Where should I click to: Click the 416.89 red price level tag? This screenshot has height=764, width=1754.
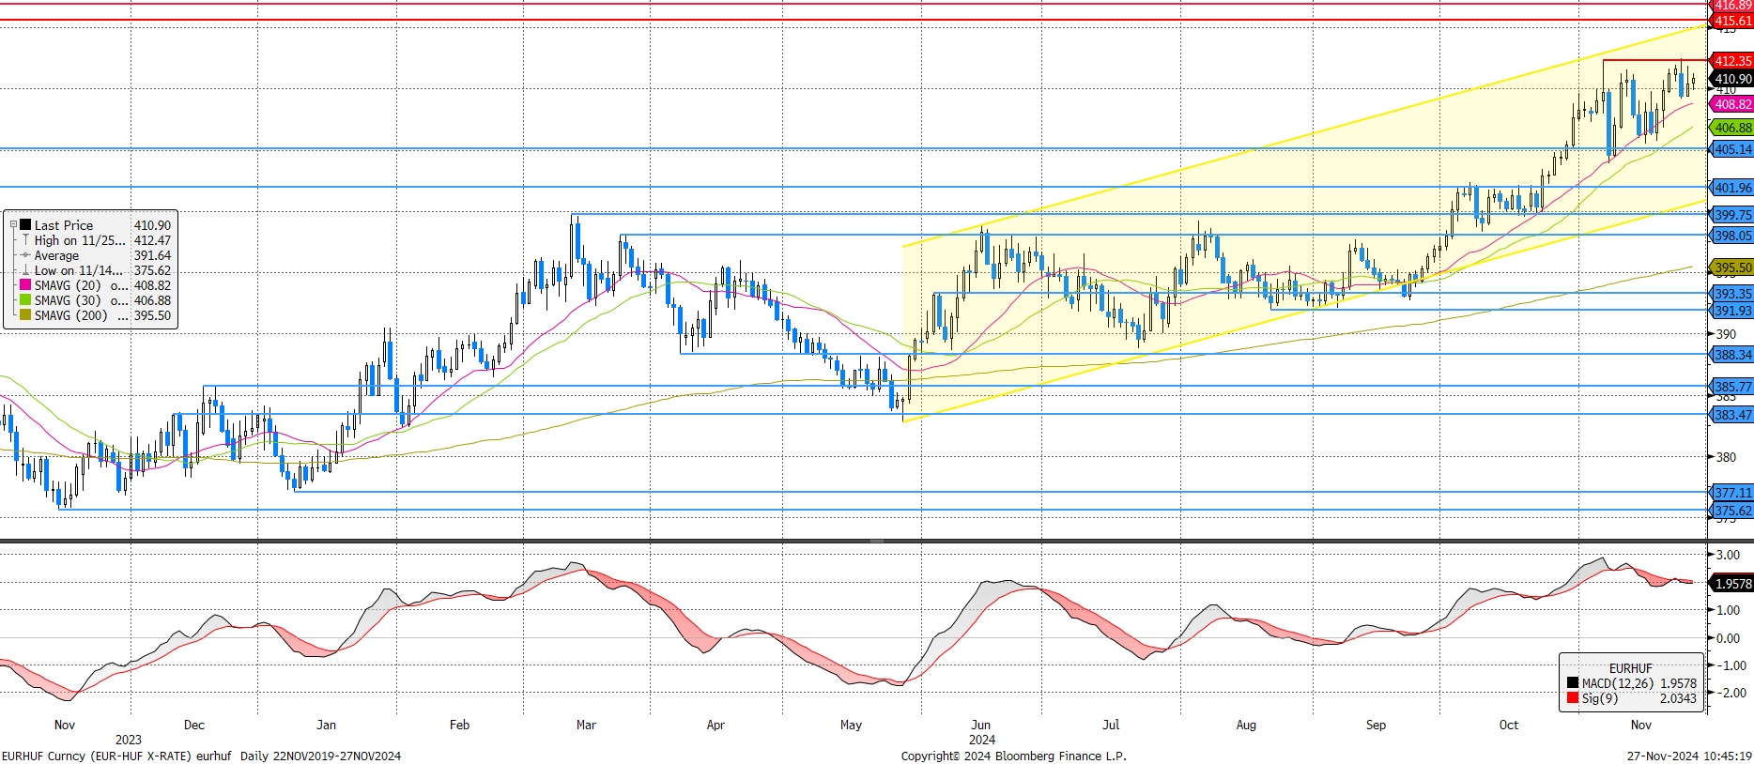tap(1732, 6)
